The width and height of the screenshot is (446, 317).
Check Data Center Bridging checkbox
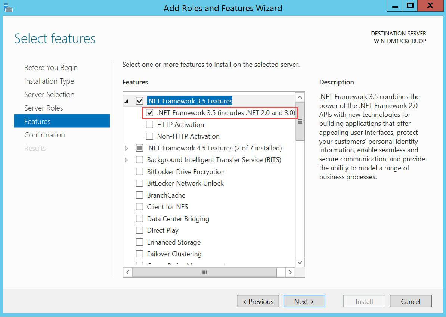(139, 219)
